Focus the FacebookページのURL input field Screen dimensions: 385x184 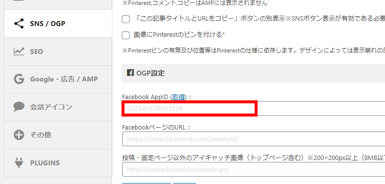253,139
